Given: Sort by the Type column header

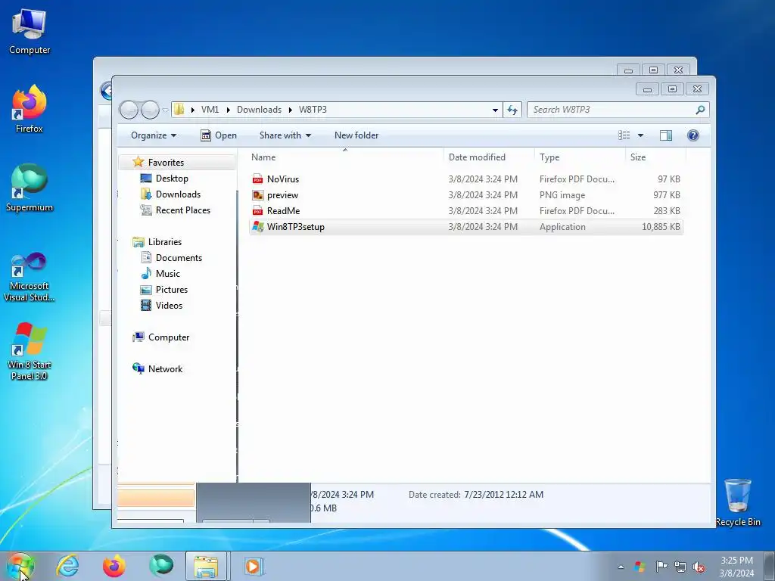Looking at the screenshot, I should 580,157.
